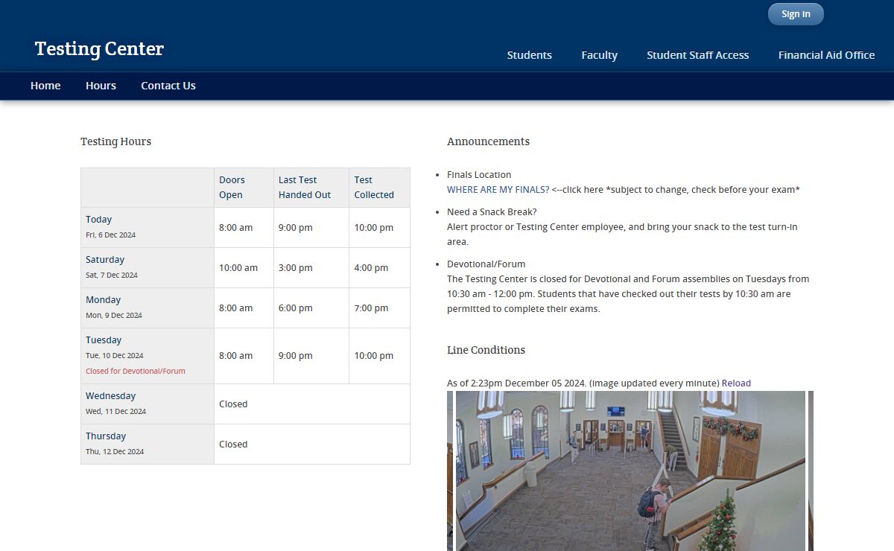This screenshot has width=894, height=551.
Task: Switch to the Hours tab
Action: tap(101, 86)
